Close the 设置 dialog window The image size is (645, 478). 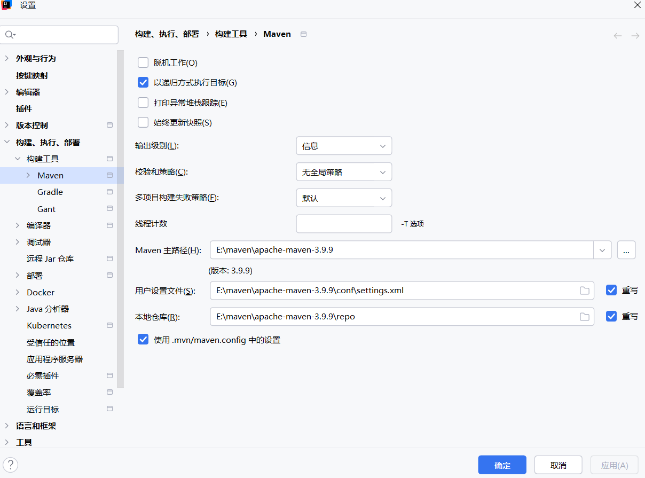click(x=638, y=5)
